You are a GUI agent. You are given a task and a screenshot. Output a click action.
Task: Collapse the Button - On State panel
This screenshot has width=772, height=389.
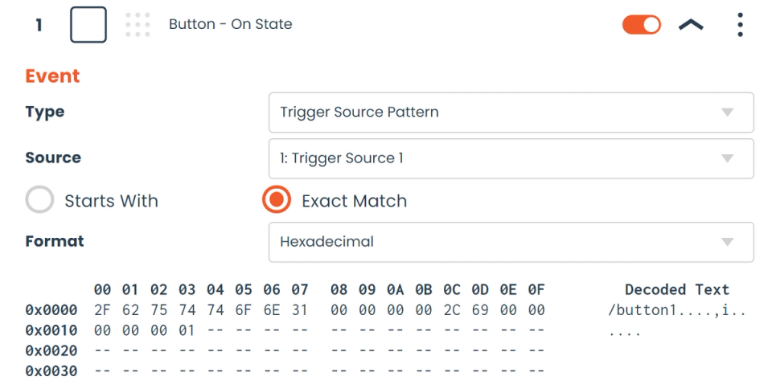click(691, 25)
